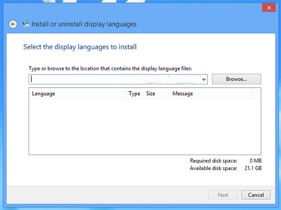Click the Type column header
Screen dimensions: 281x210
point(134,94)
